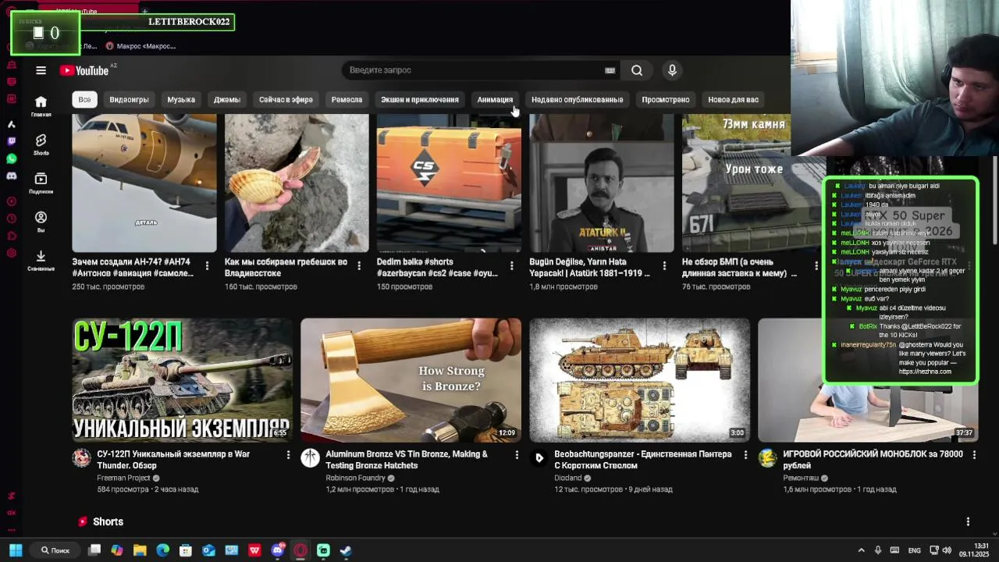Open options for the АН-74 short
The width and height of the screenshot is (999, 562).
[207, 266]
